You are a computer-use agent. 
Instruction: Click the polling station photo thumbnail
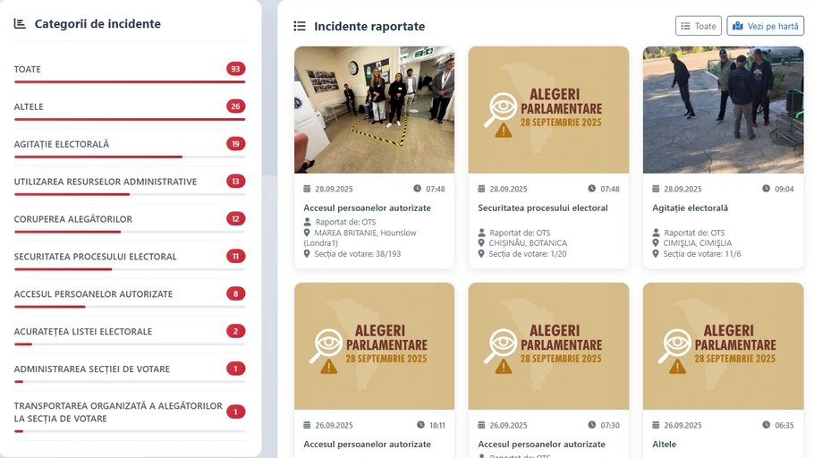tap(374, 109)
